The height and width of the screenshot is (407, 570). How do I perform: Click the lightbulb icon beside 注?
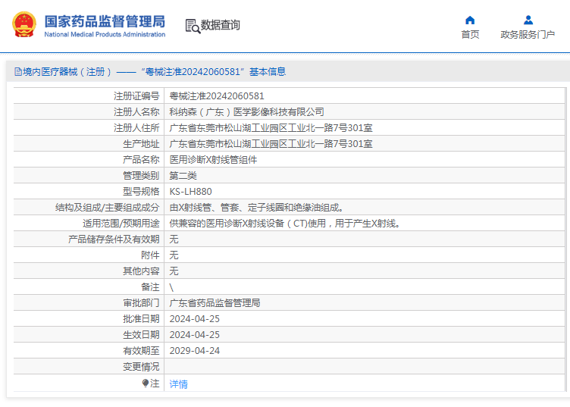coord(146,383)
